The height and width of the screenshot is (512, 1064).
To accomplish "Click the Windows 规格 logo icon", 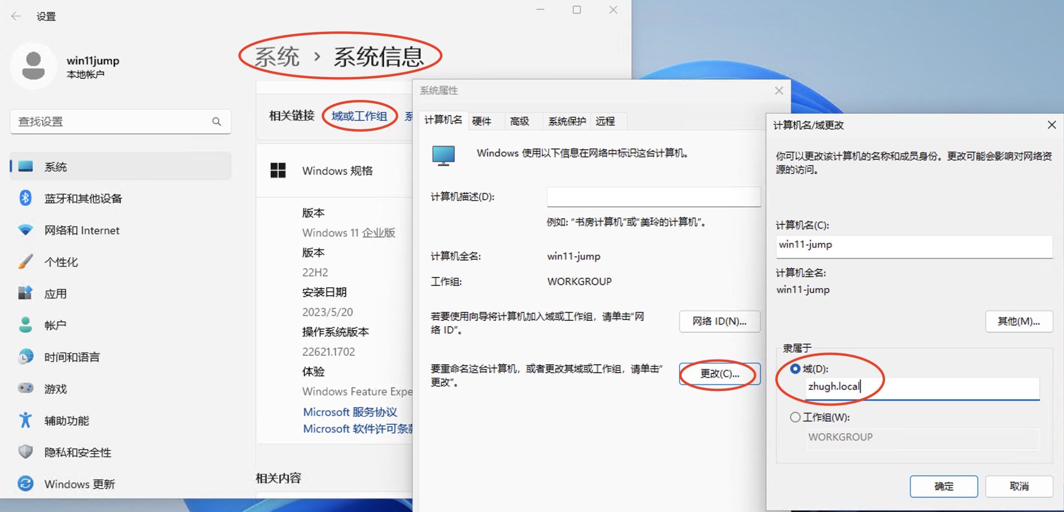I will 278,171.
